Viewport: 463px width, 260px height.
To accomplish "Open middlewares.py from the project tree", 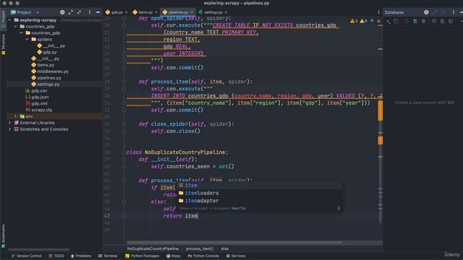I will [x=50, y=71].
